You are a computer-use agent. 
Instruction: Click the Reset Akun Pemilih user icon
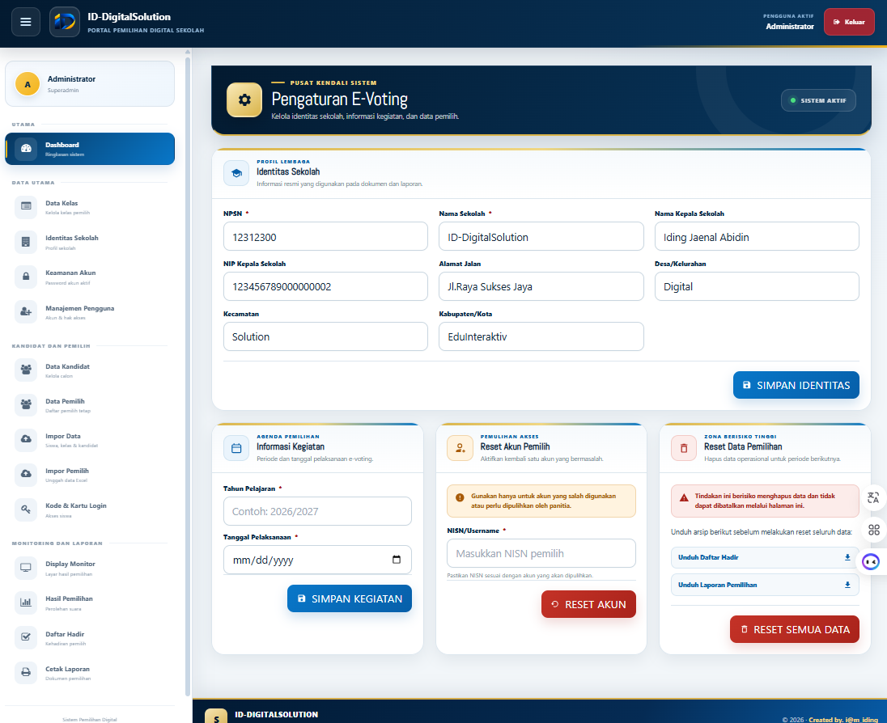[460, 448]
